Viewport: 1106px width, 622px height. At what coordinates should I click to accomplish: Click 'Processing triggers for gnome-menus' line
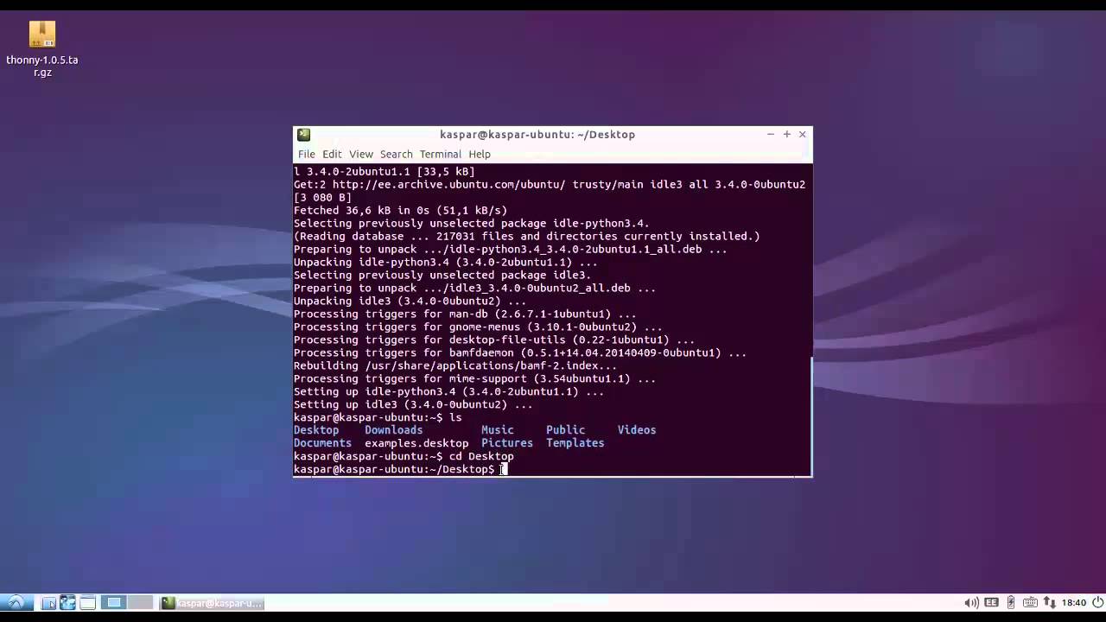(x=478, y=327)
